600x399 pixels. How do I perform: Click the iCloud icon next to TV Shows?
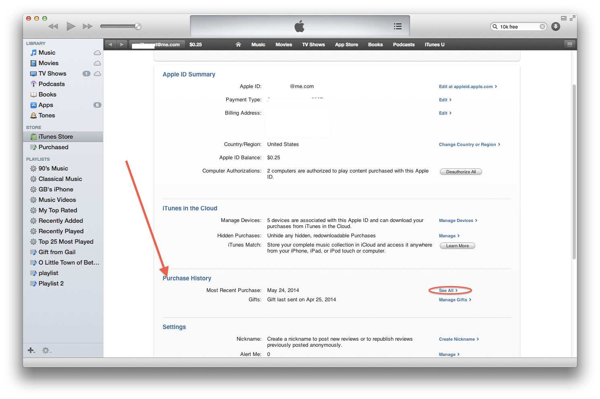click(x=97, y=74)
